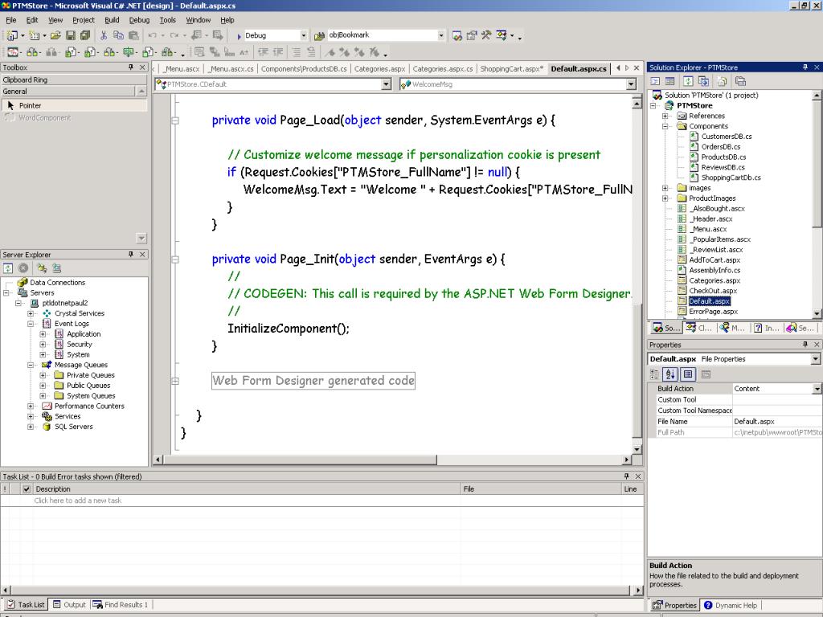The height and width of the screenshot is (617, 823).
Task: Open the Debug menu
Action: click(x=139, y=20)
